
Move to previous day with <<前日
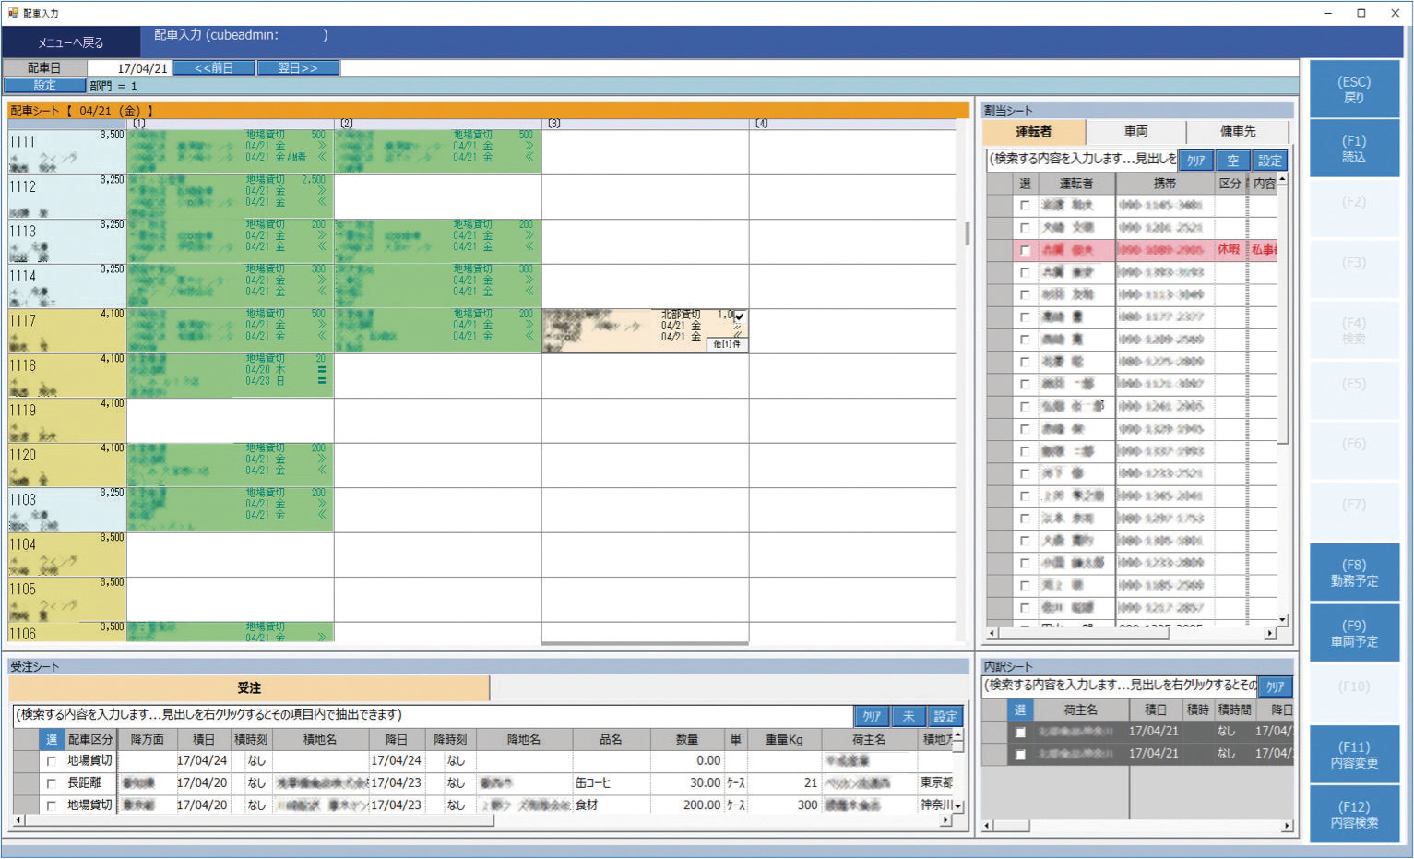214,68
